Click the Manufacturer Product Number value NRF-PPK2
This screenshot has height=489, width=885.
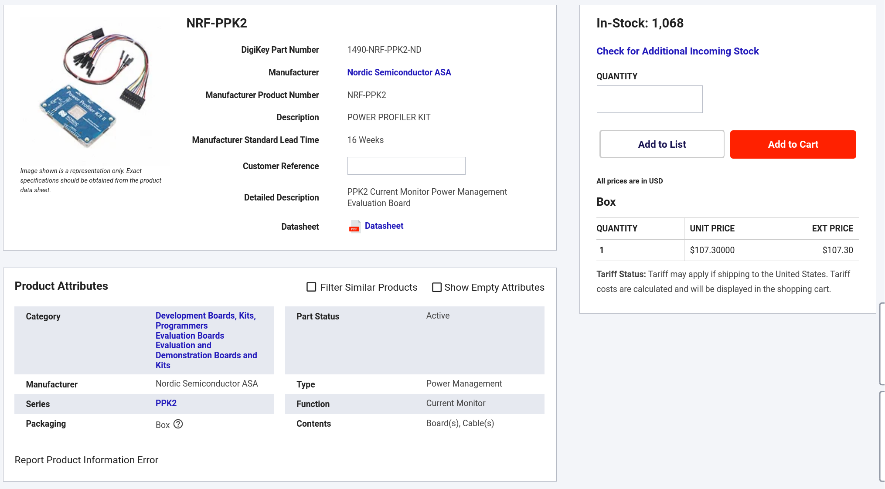click(x=367, y=95)
